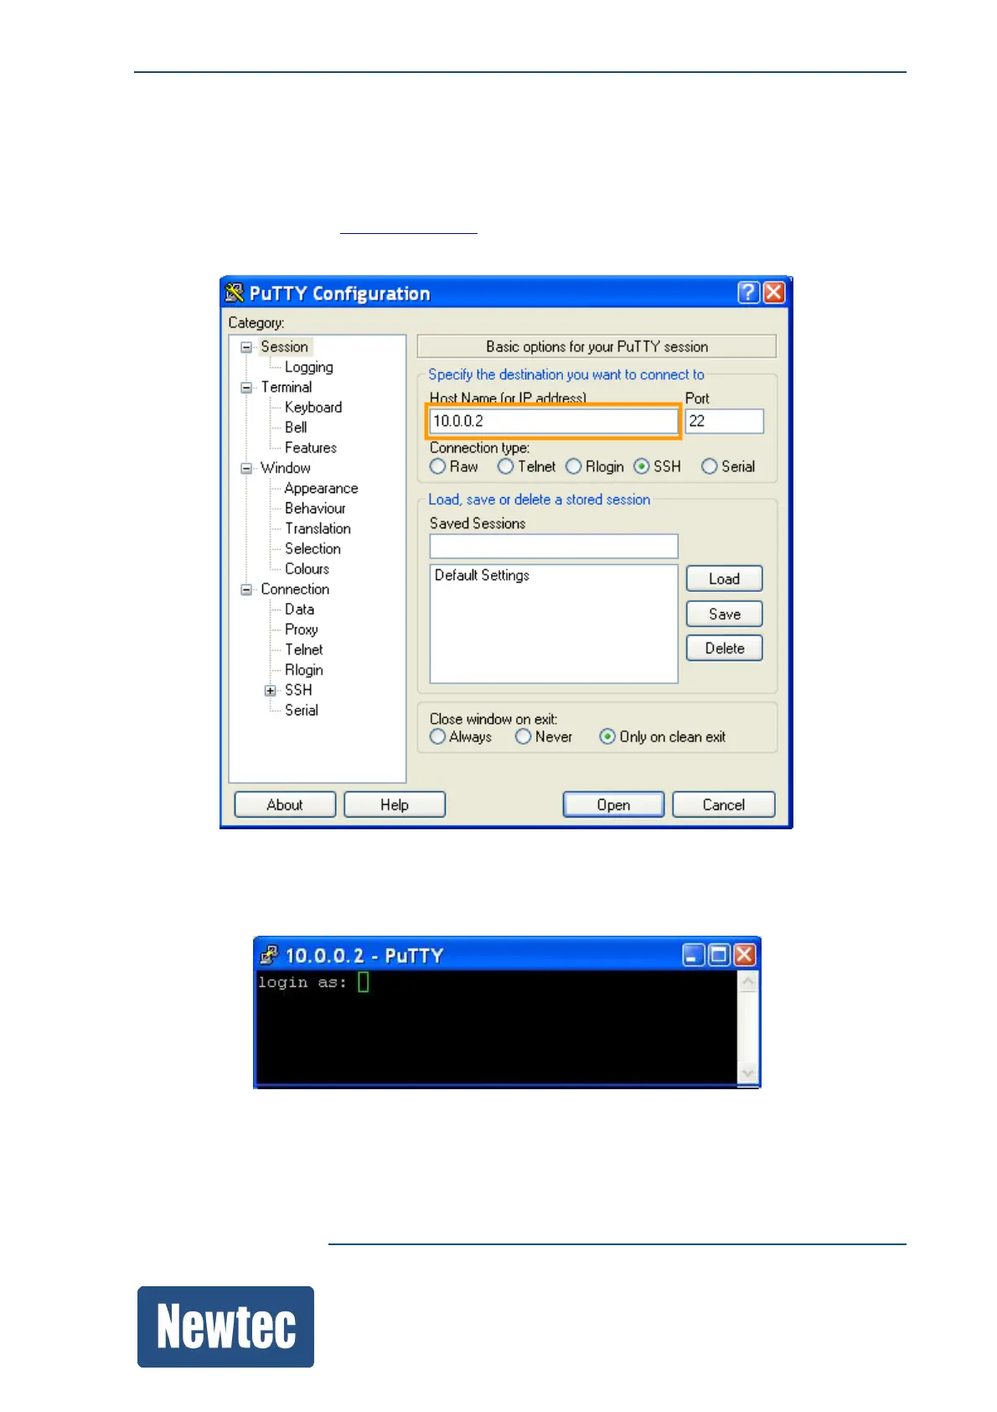Click the Cancel button
The width and height of the screenshot is (997, 1412).
point(723,805)
